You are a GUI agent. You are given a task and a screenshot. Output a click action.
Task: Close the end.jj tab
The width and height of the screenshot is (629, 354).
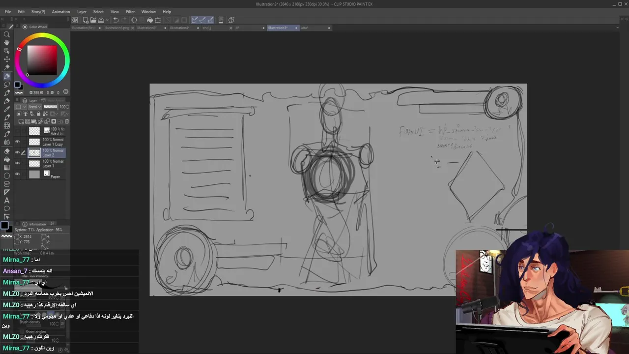point(231,28)
